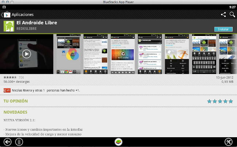Image resolution: width=237 pixels, height=147 pixels.
Task: Open the menu icon in bottom bar
Action: [19, 142]
